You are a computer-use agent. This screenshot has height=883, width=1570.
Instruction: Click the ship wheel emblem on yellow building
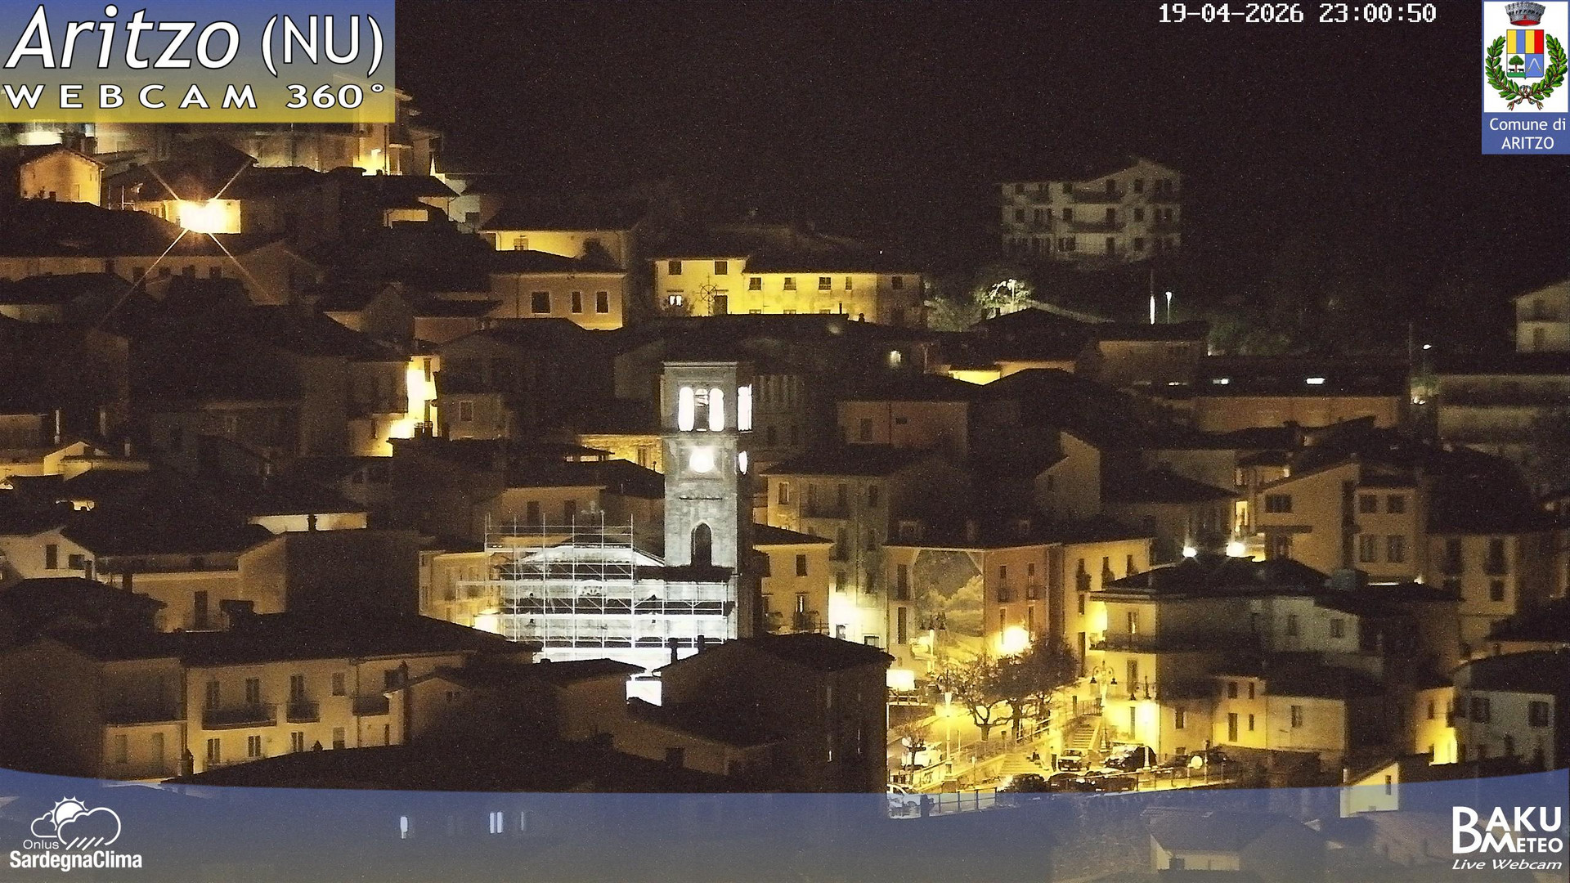(x=708, y=293)
